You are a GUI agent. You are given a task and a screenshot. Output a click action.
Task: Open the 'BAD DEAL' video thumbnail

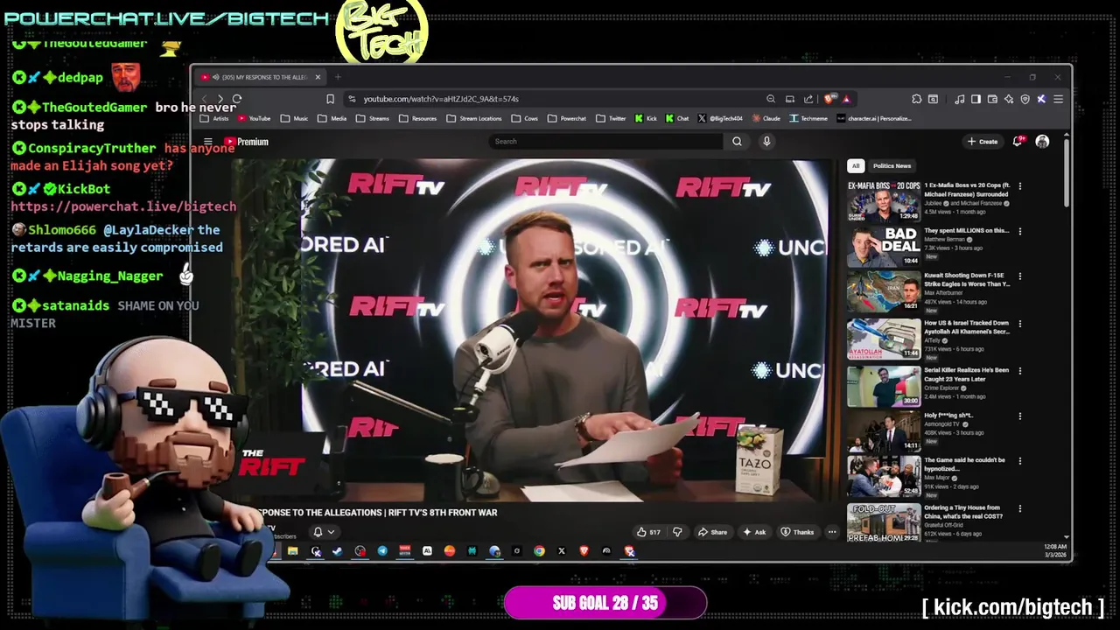click(x=884, y=248)
